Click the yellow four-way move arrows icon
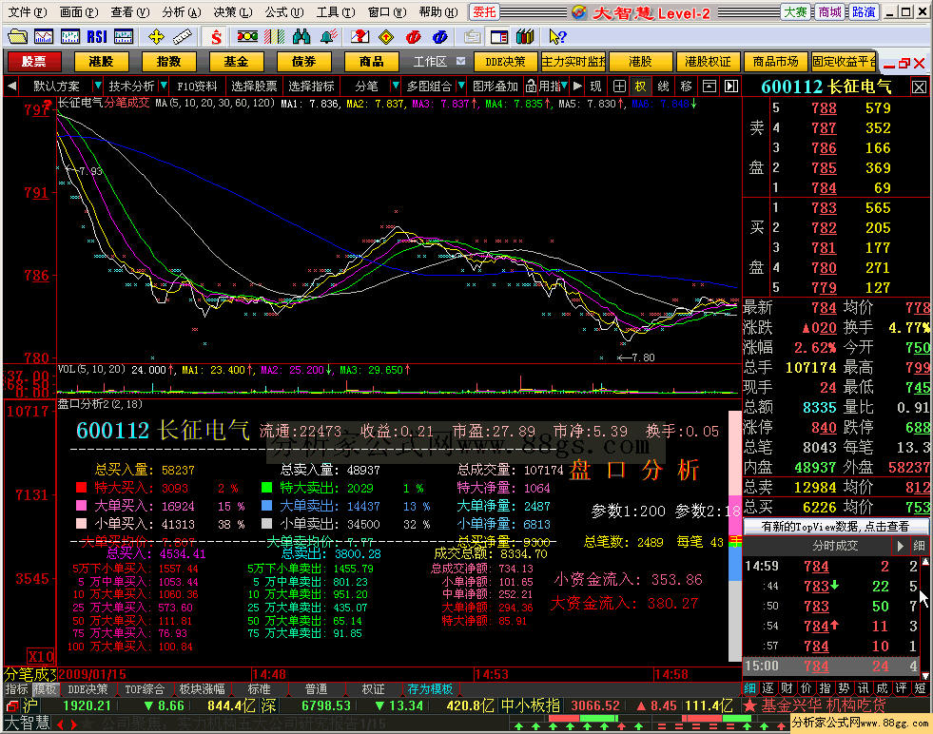This screenshot has width=933, height=734. 156,37
